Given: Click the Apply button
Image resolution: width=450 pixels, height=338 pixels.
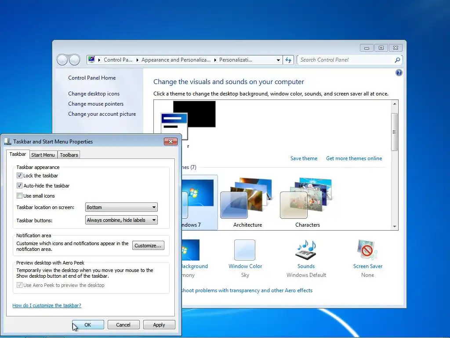Looking at the screenshot, I should (159, 325).
